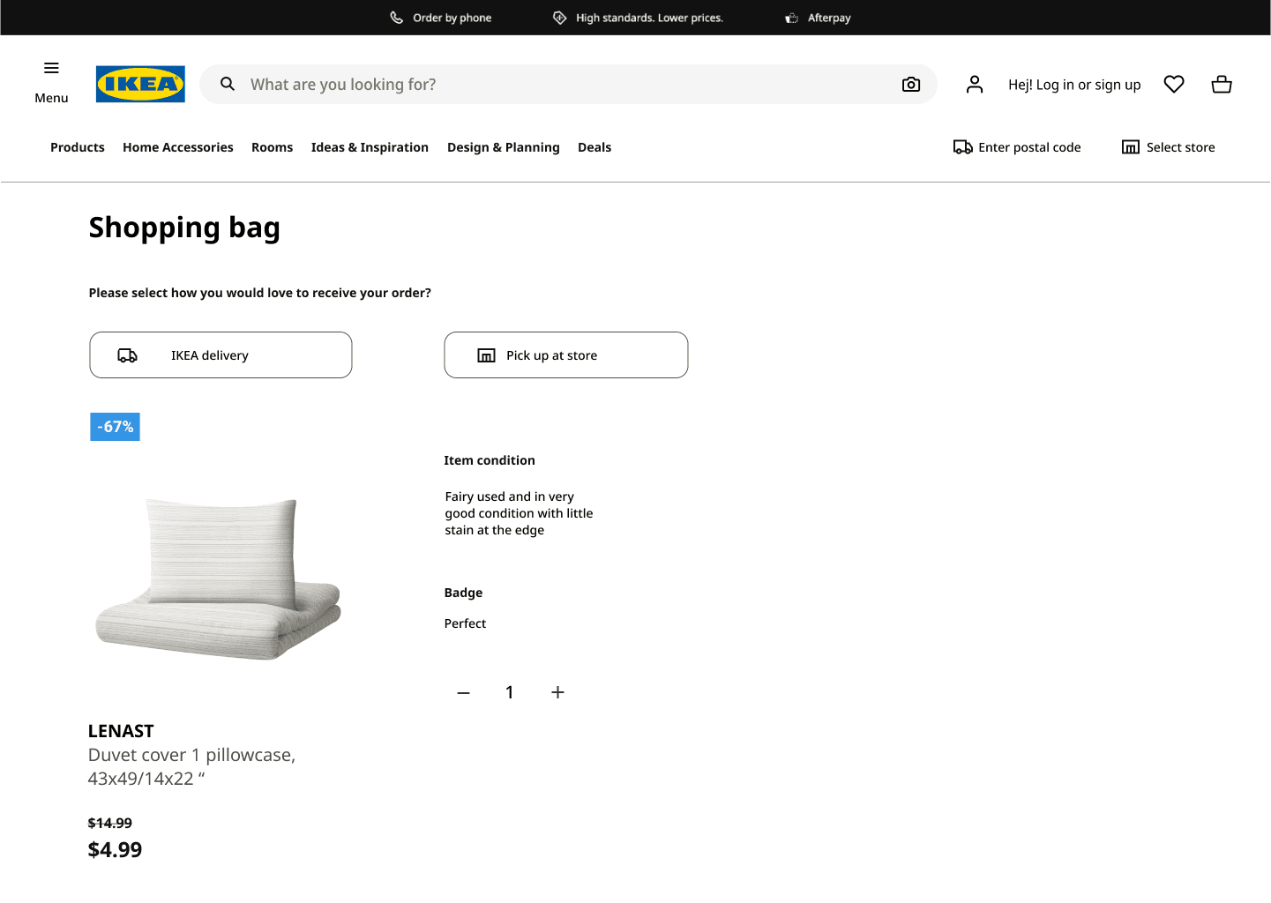Open the shopping bag icon
1271x903 pixels.
point(1222,84)
